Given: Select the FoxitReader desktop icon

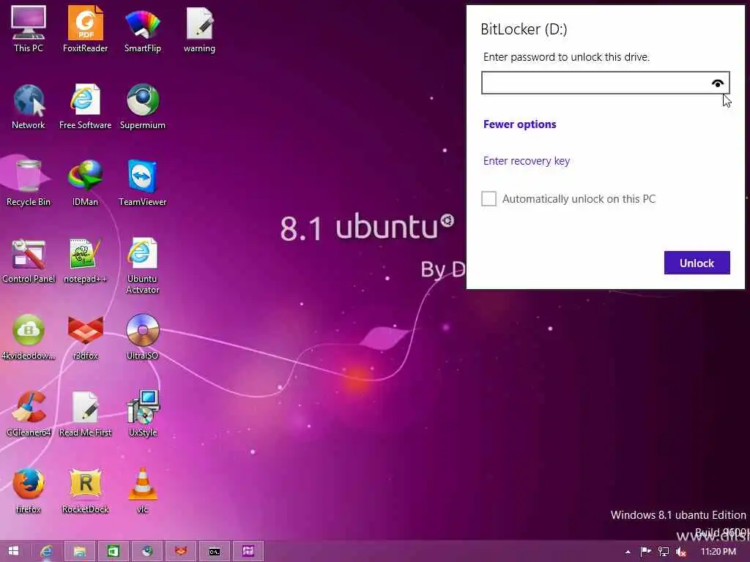Looking at the screenshot, I should pyautogui.click(x=85, y=29).
